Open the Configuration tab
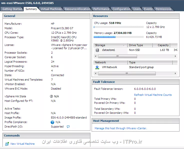The image size is (184, 149). (x=121, y=9)
